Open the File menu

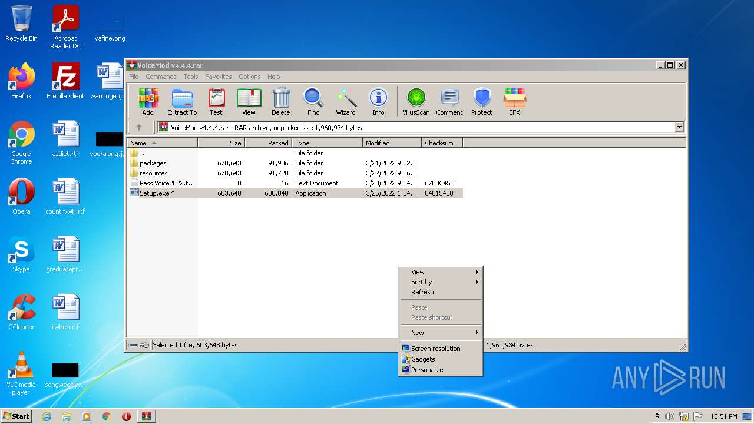click(134, 77)
